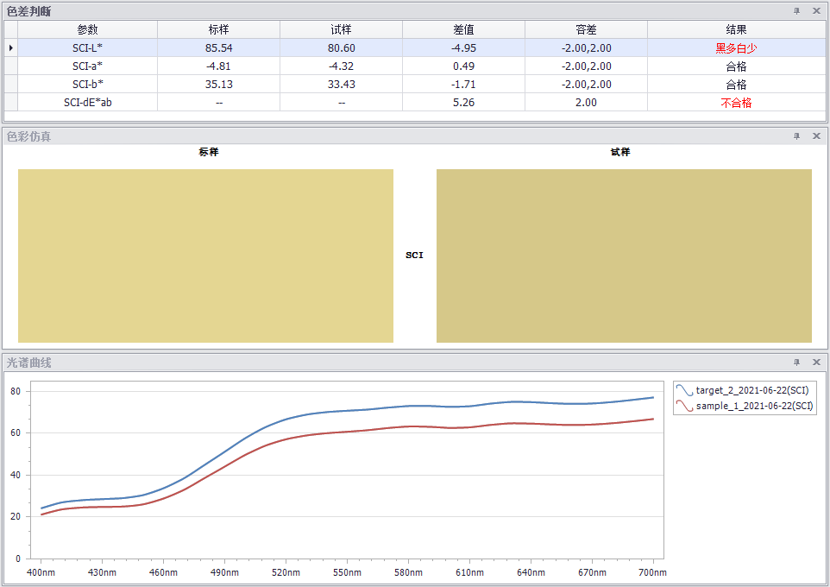Click the SCI-a* 合格 result cell
This screenshot has height=587, width=830.
click(x=736, y=66)
